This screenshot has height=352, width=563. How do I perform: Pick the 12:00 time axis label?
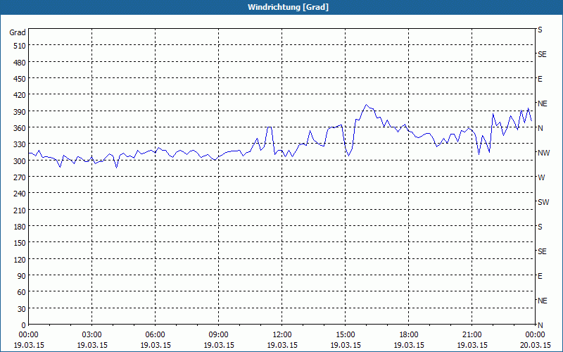[x=282, y=335]
